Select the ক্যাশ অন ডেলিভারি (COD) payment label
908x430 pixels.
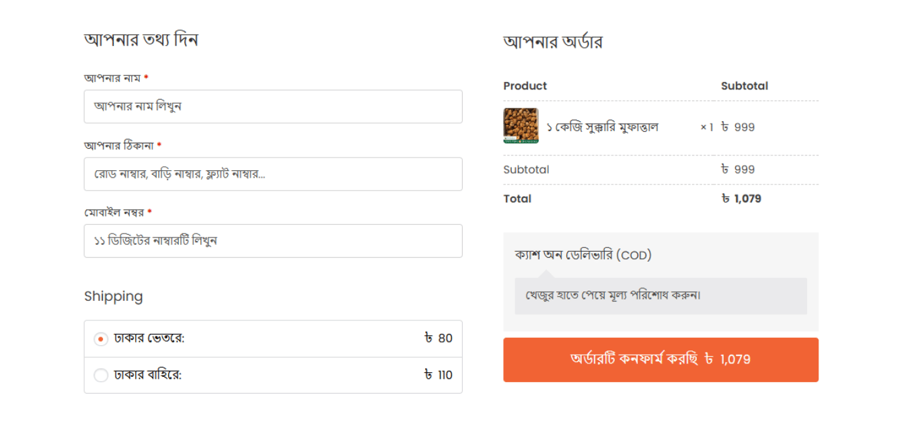pyautogui.click(x=583, y=255)
